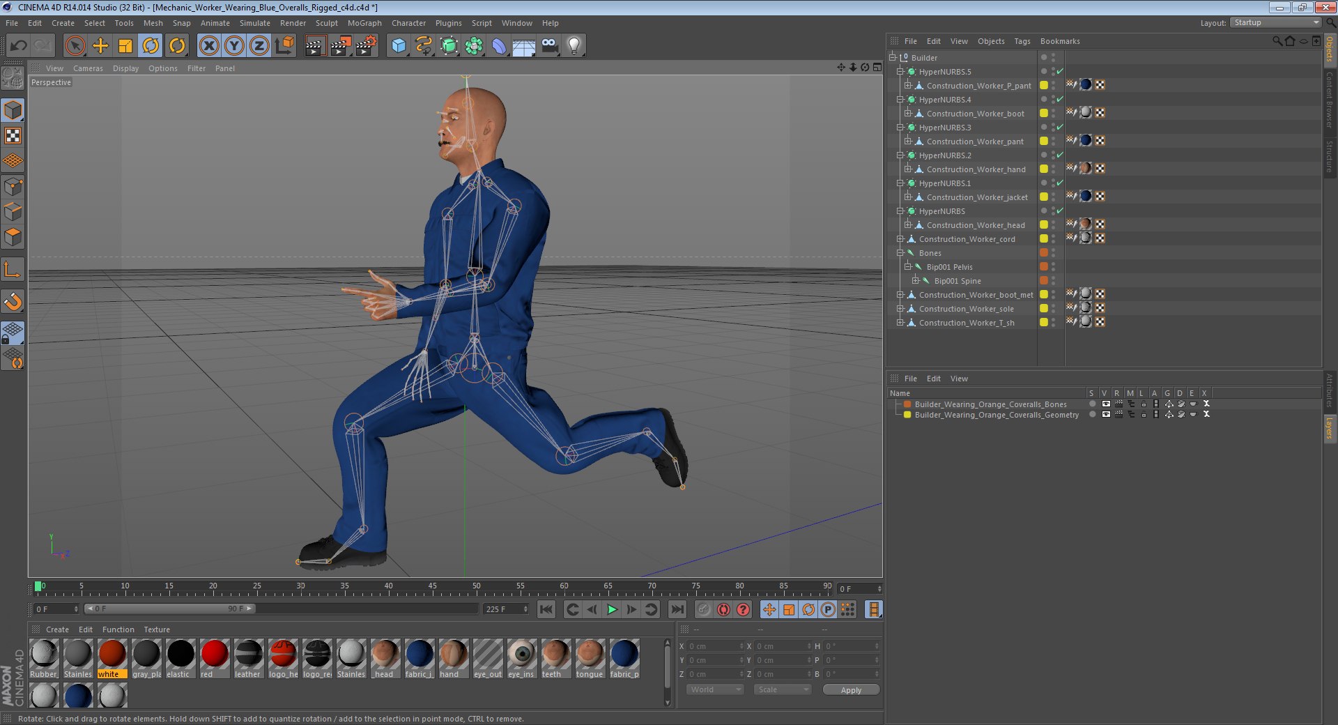Add a Light object
Image resolution: width=1338 pixels, height=725 pixels.
point(574,46)
